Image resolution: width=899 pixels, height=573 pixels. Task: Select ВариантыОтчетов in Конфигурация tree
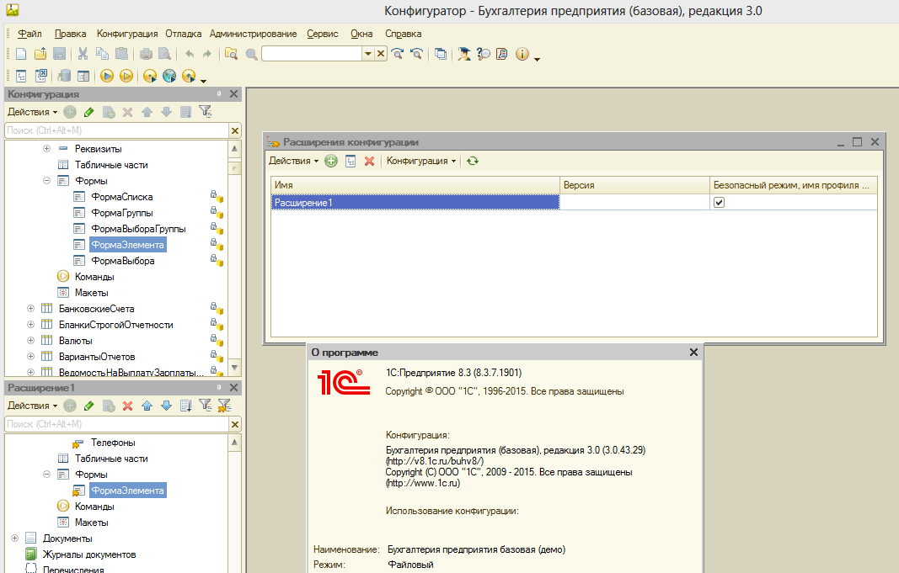(x=97, y=357)
